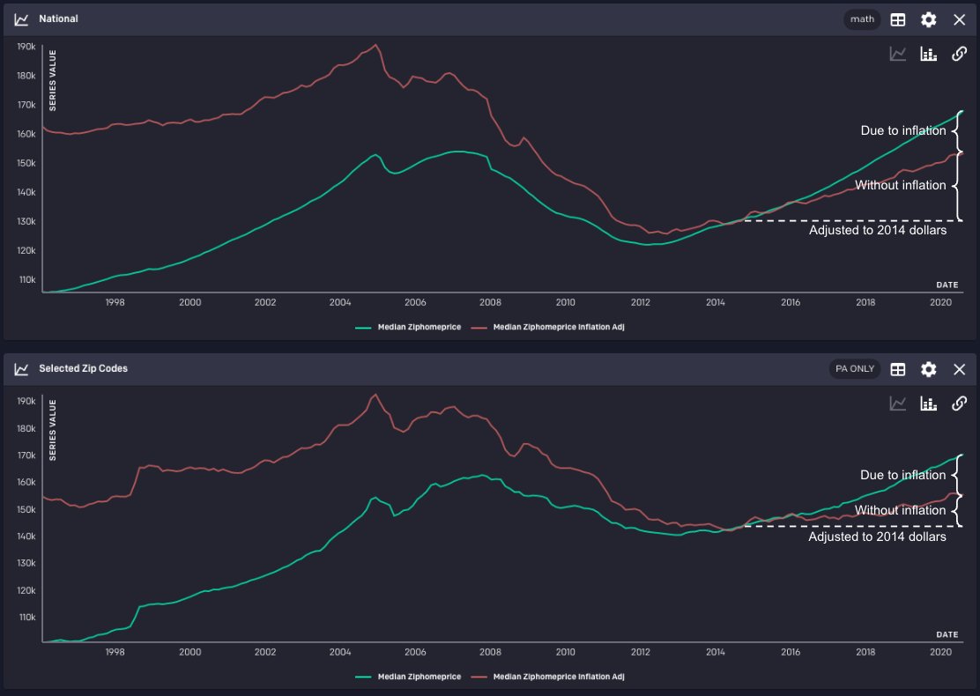This screenshot has height=696, width=980.
Task: Switch Selected Zip Codes chart to bar view
Action: (x=929, y=404)
